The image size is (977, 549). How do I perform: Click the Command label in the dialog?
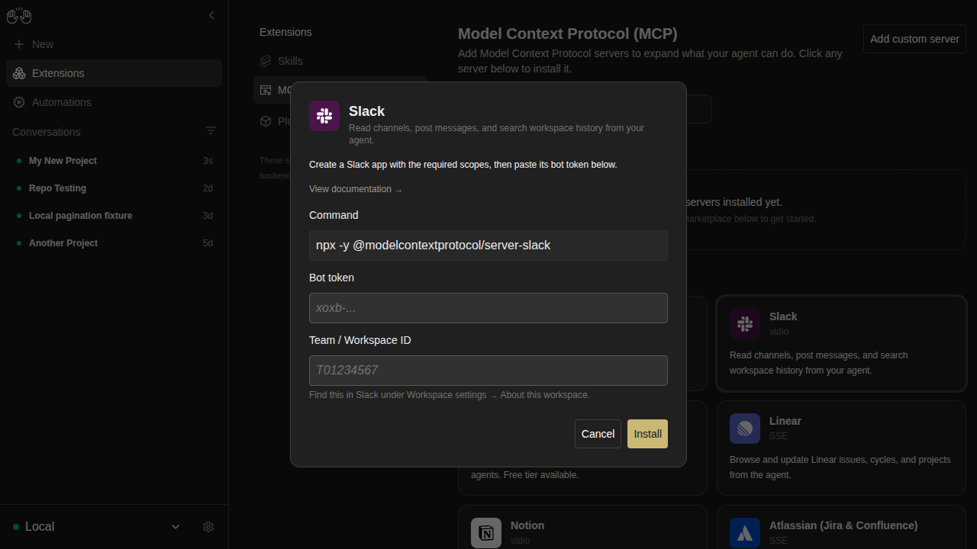point(334,215)
